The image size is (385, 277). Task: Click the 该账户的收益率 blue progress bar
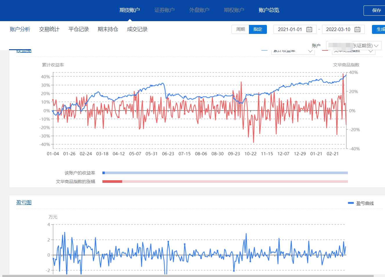point(225,173)
